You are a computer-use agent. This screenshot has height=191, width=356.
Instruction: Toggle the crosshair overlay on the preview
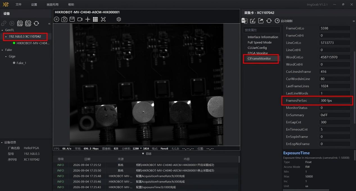coord(88,19)
